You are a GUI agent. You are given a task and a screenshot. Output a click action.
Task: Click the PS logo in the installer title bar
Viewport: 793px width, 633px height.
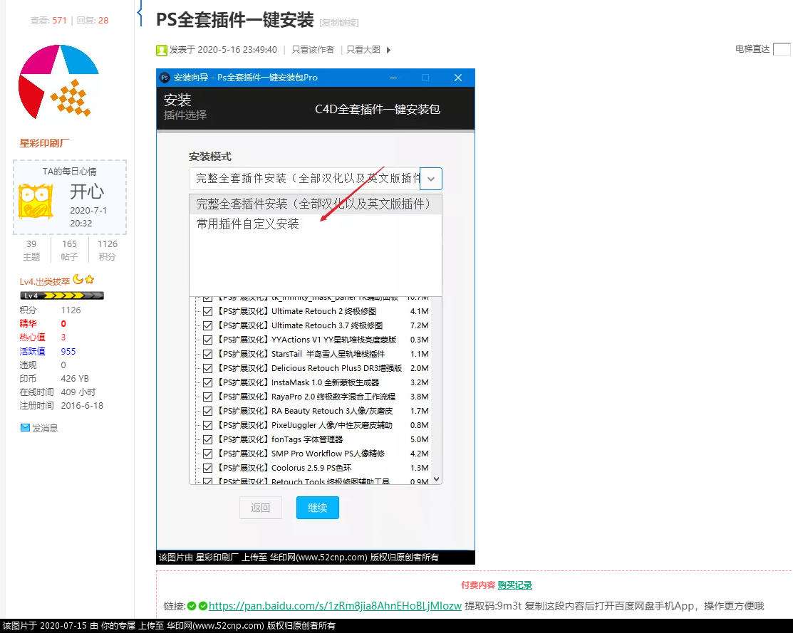[165, 78]
